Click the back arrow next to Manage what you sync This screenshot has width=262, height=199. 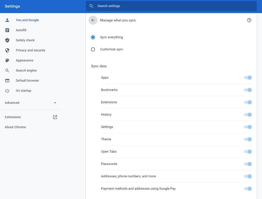tap(93, 20)
